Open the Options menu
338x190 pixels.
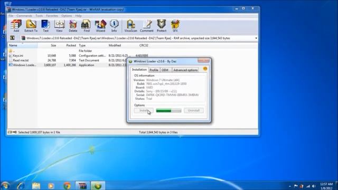[x=67, y=16]
